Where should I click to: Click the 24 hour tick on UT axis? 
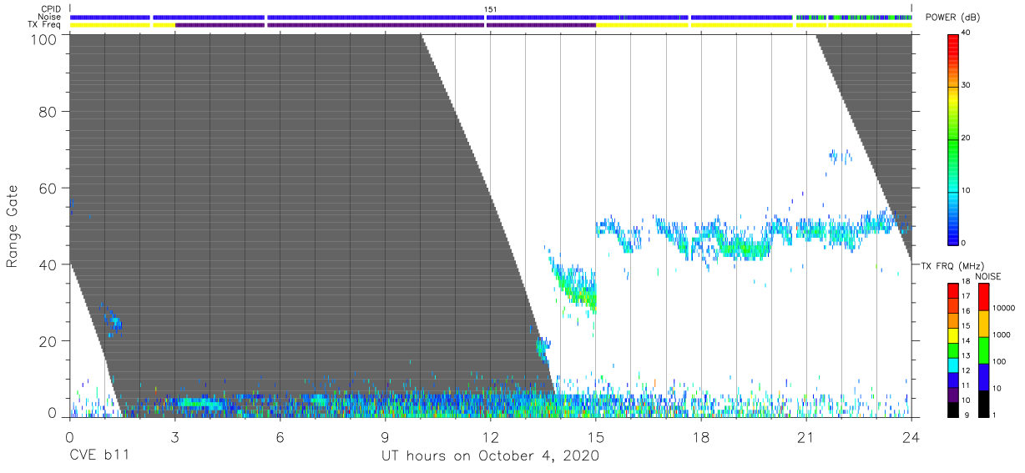(911, 436)
